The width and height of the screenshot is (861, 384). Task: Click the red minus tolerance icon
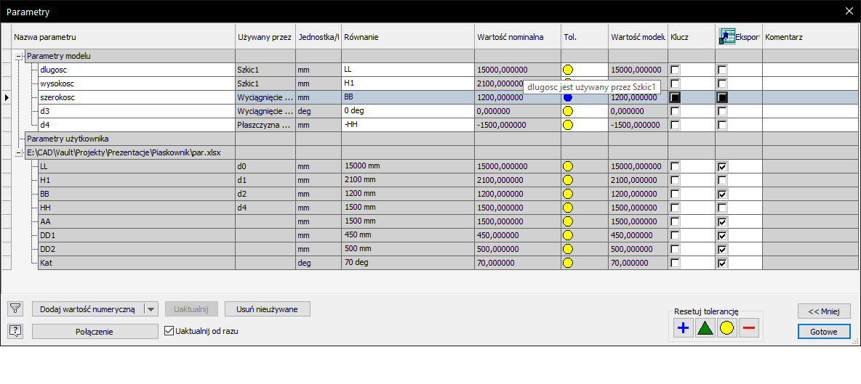(x=749, y=329)
